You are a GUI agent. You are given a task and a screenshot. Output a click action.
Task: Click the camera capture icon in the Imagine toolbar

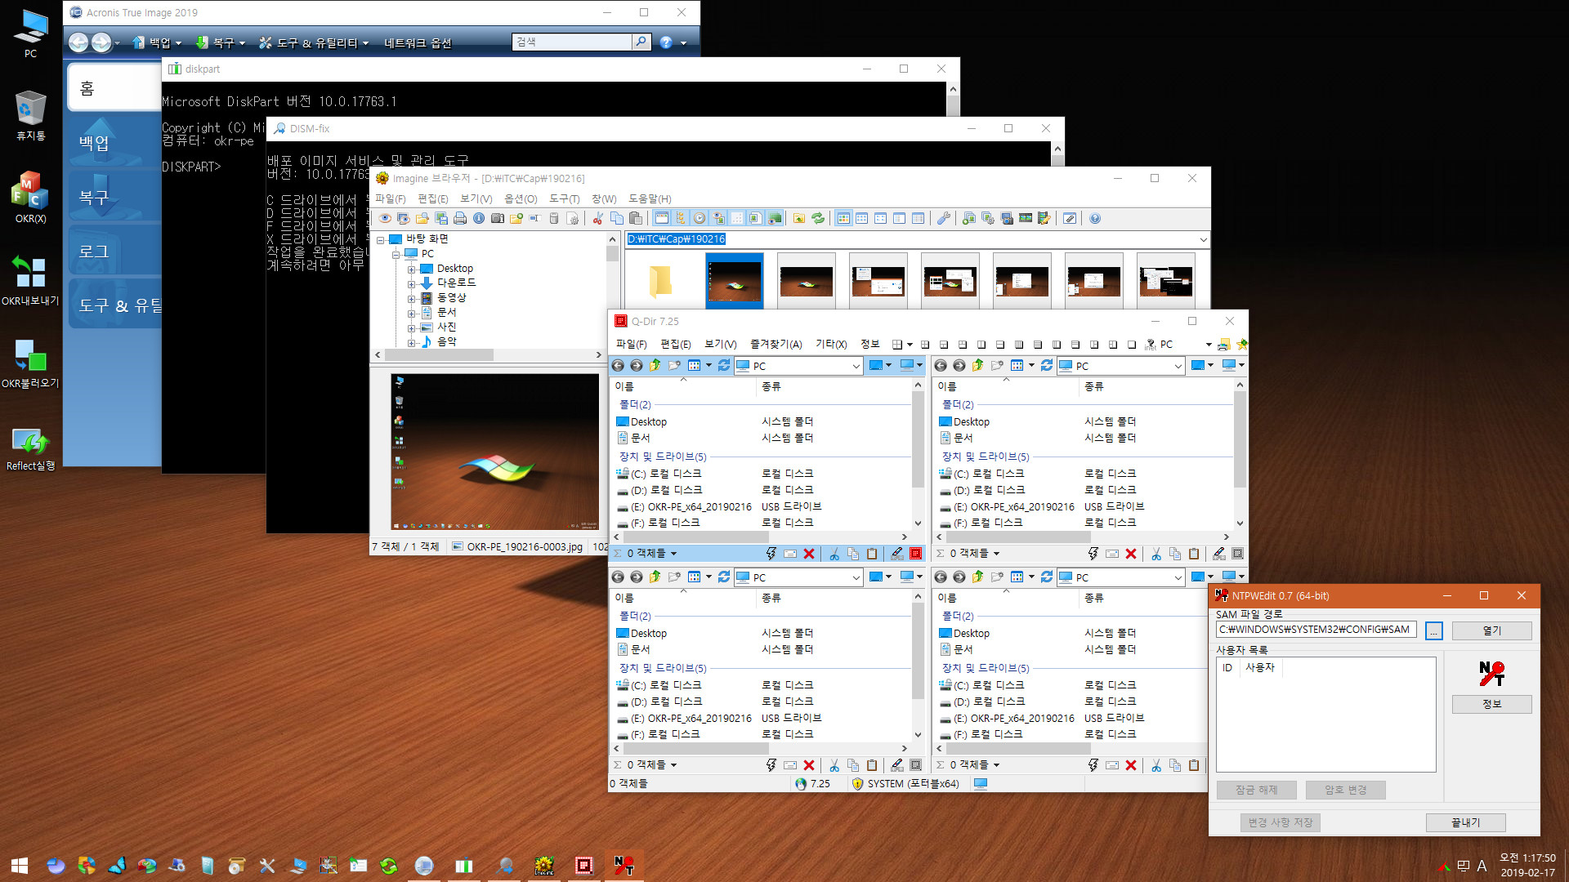point(497,219)
